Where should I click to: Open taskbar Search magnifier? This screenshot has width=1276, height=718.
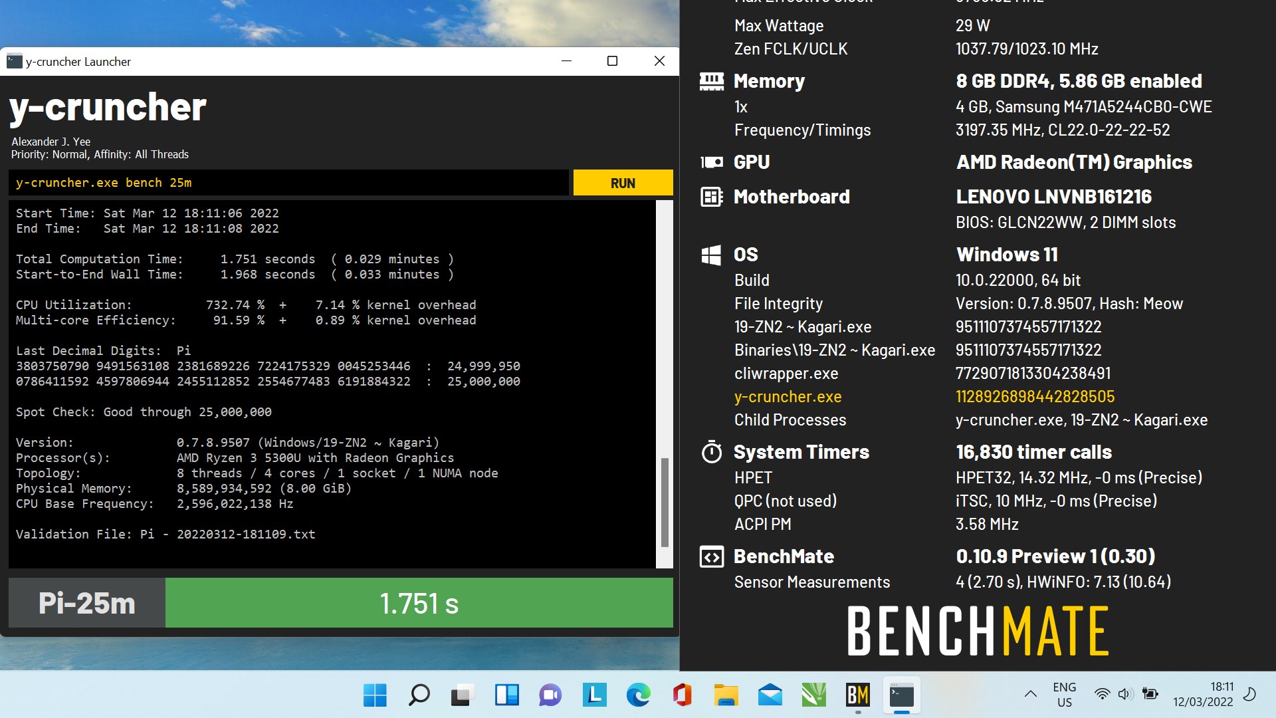pyautogui.click(x=419, y=695)
